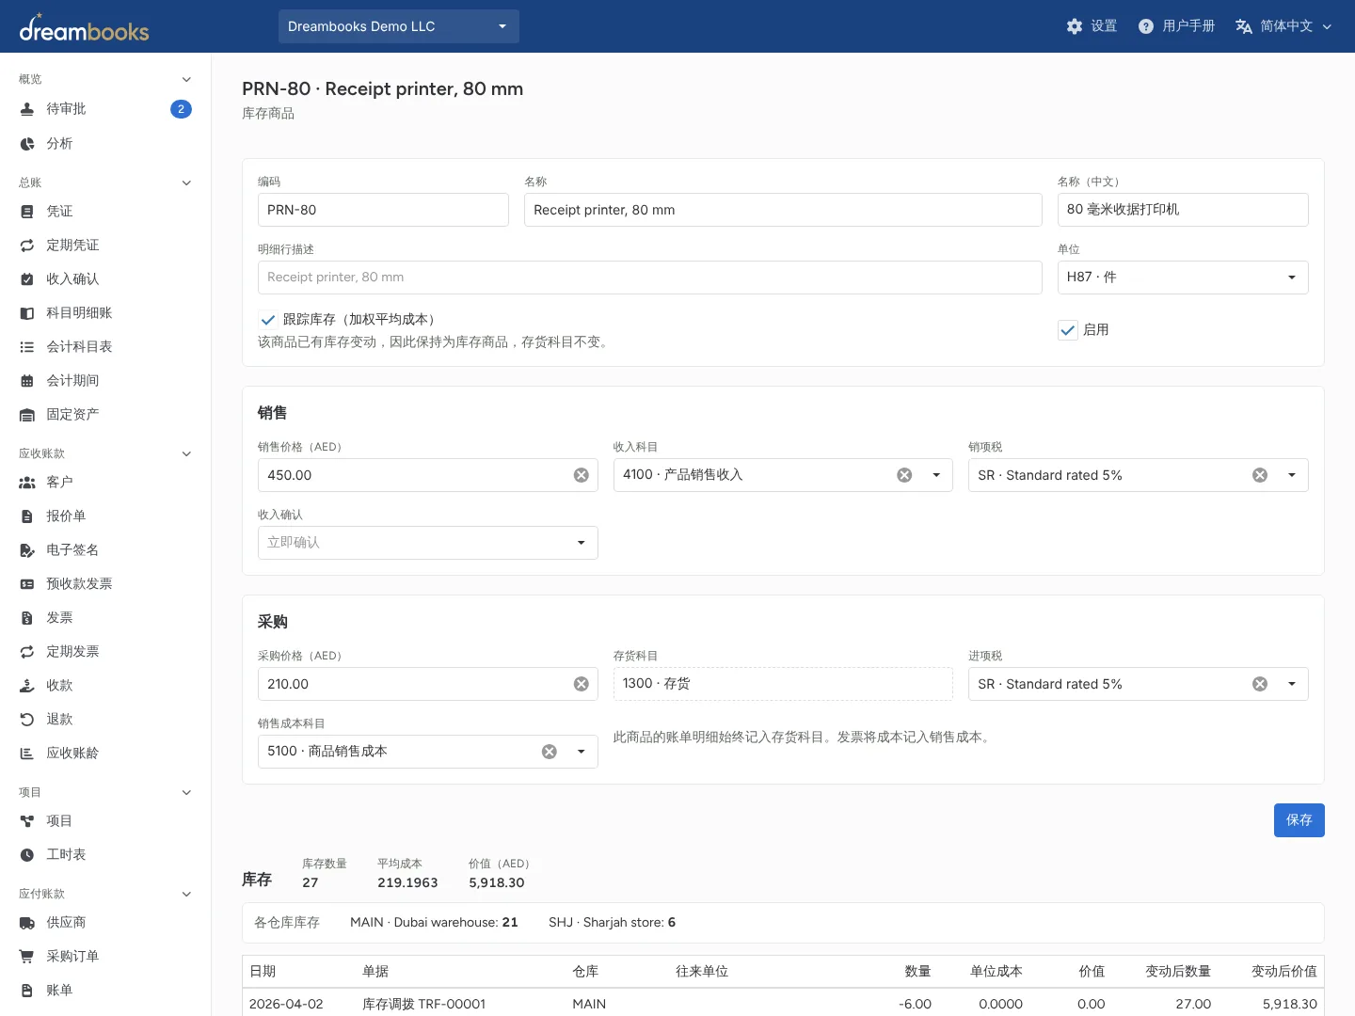The width and height of the screenshot is (1355, 1016).
Task: Open the 简体中文 language selector
Action: coord(1285,26)
